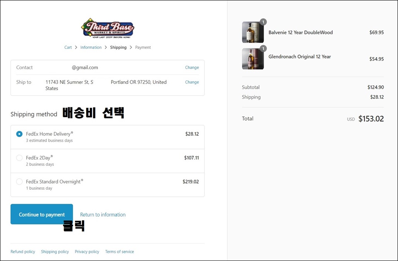Click Shipping breadcrumb step
398x261 pixels.
[x=118, y=47]
